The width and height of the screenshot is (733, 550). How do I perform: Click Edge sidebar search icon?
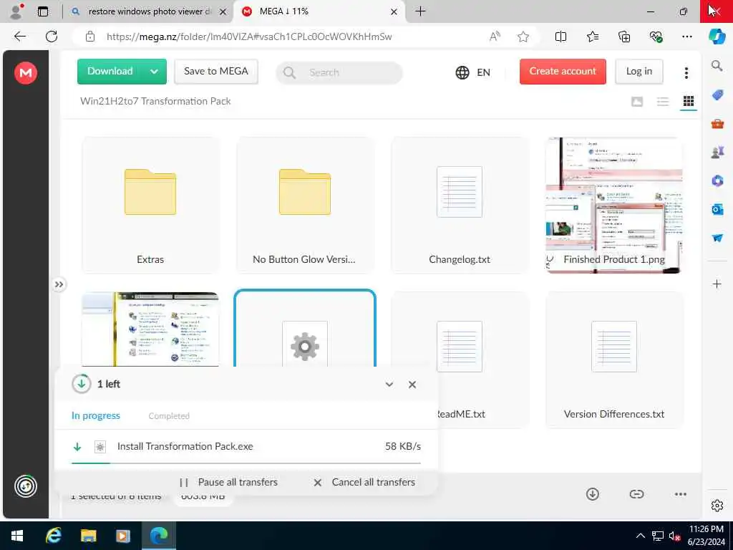point(717,66)
